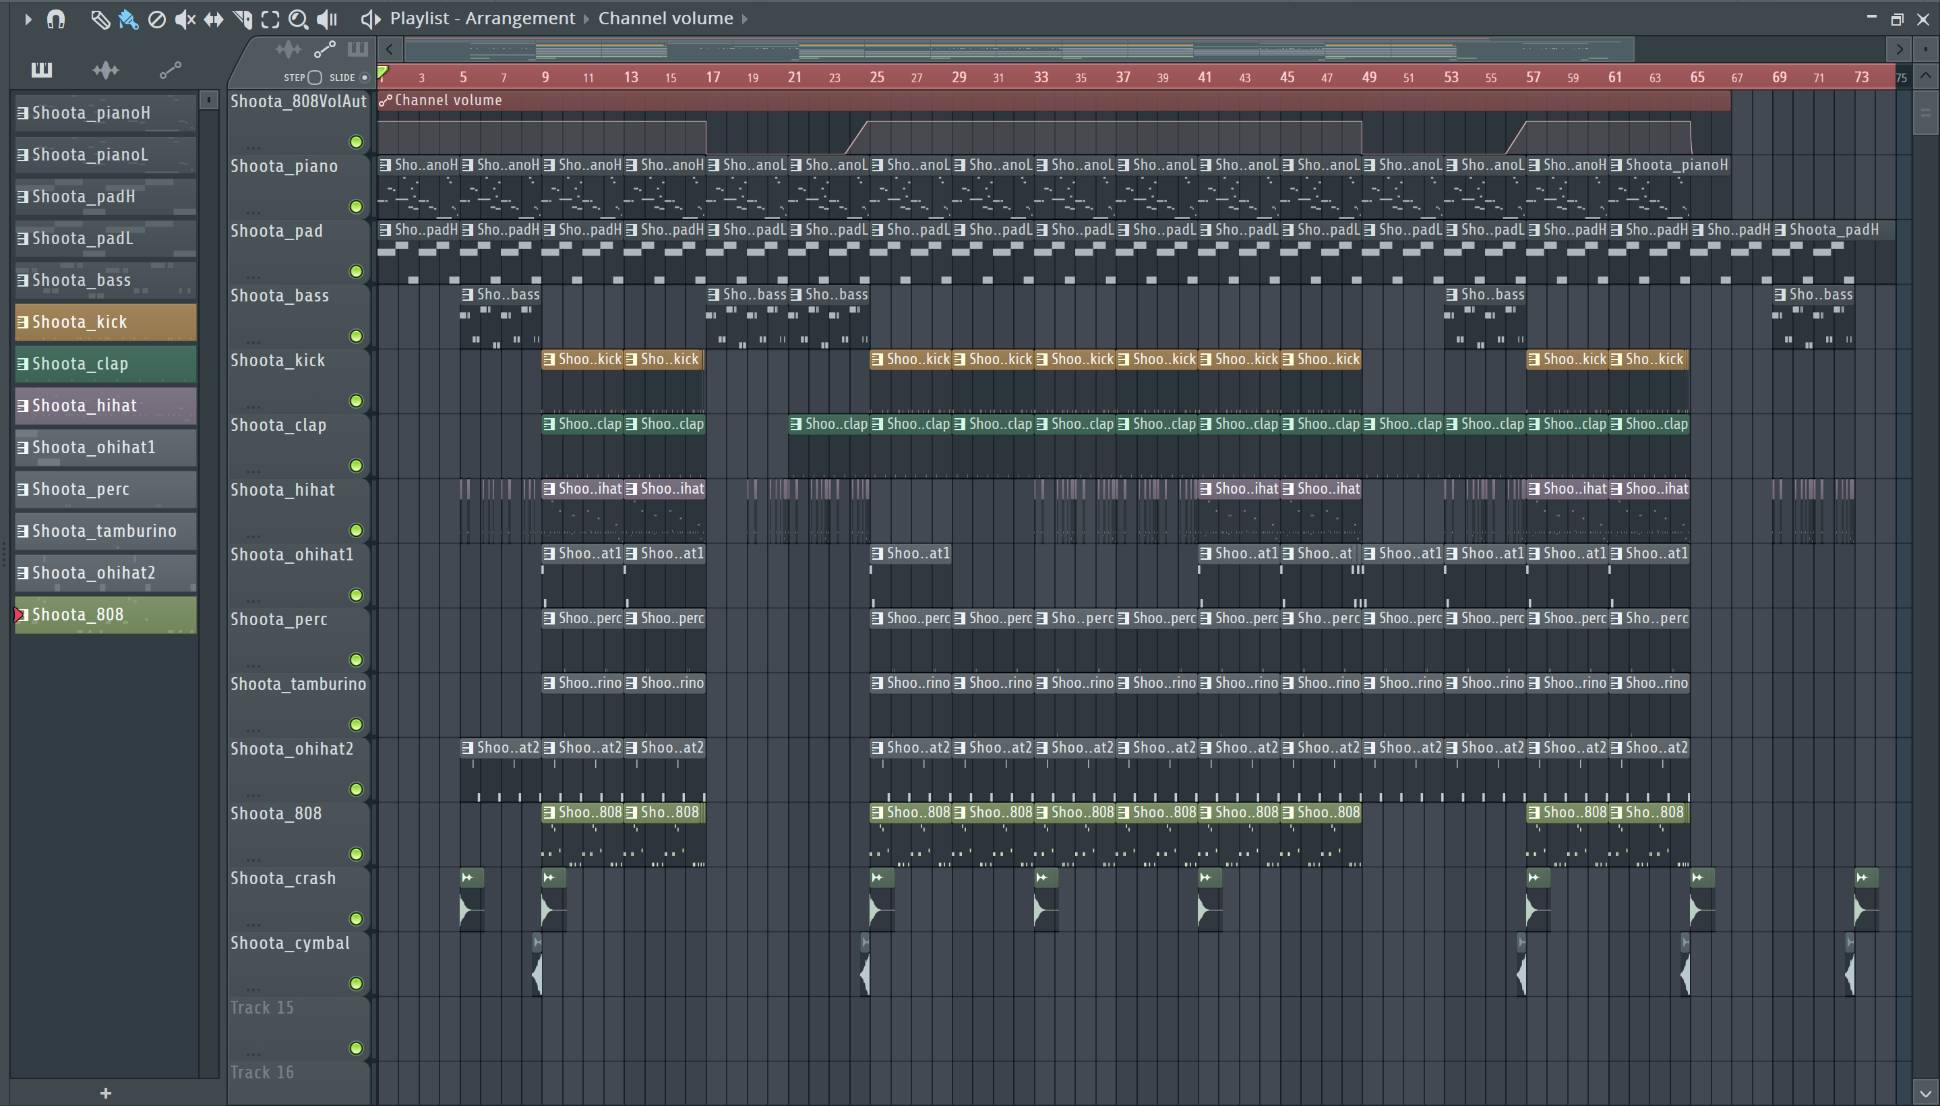Show pattern clips in the picker panel
The image size is (1940, 1106).
42,70
